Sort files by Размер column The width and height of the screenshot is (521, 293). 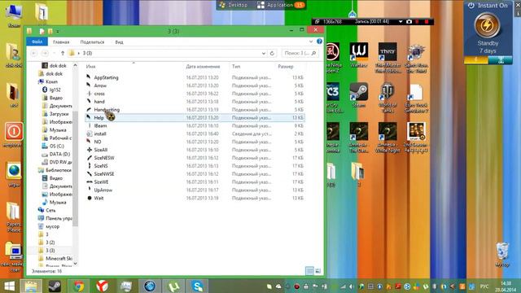286,67
